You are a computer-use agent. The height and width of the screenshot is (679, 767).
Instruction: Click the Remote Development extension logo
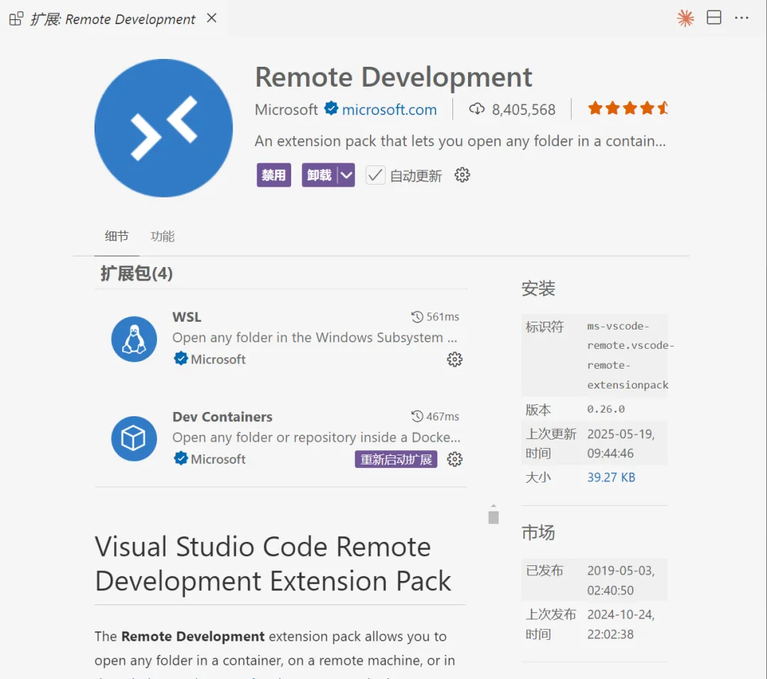coord(163,128)
